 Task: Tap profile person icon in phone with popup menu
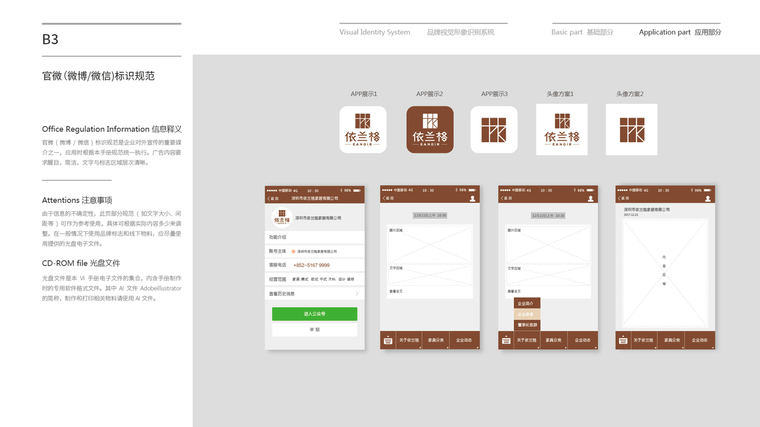click(590, 198)
